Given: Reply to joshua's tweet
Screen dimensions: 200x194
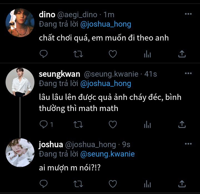Looking at the screenshot, I should coord(44,183).
